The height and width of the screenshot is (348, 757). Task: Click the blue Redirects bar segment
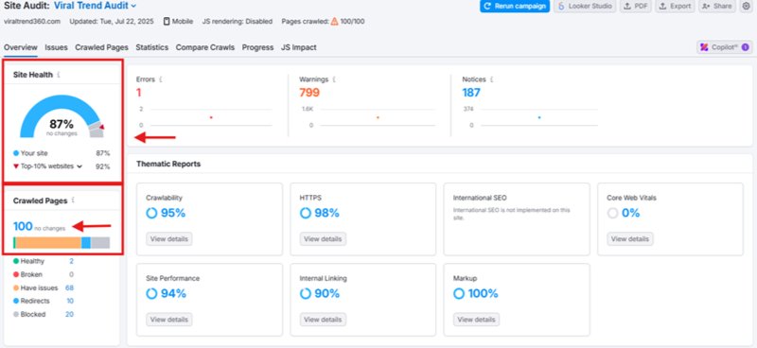(86, 243)
